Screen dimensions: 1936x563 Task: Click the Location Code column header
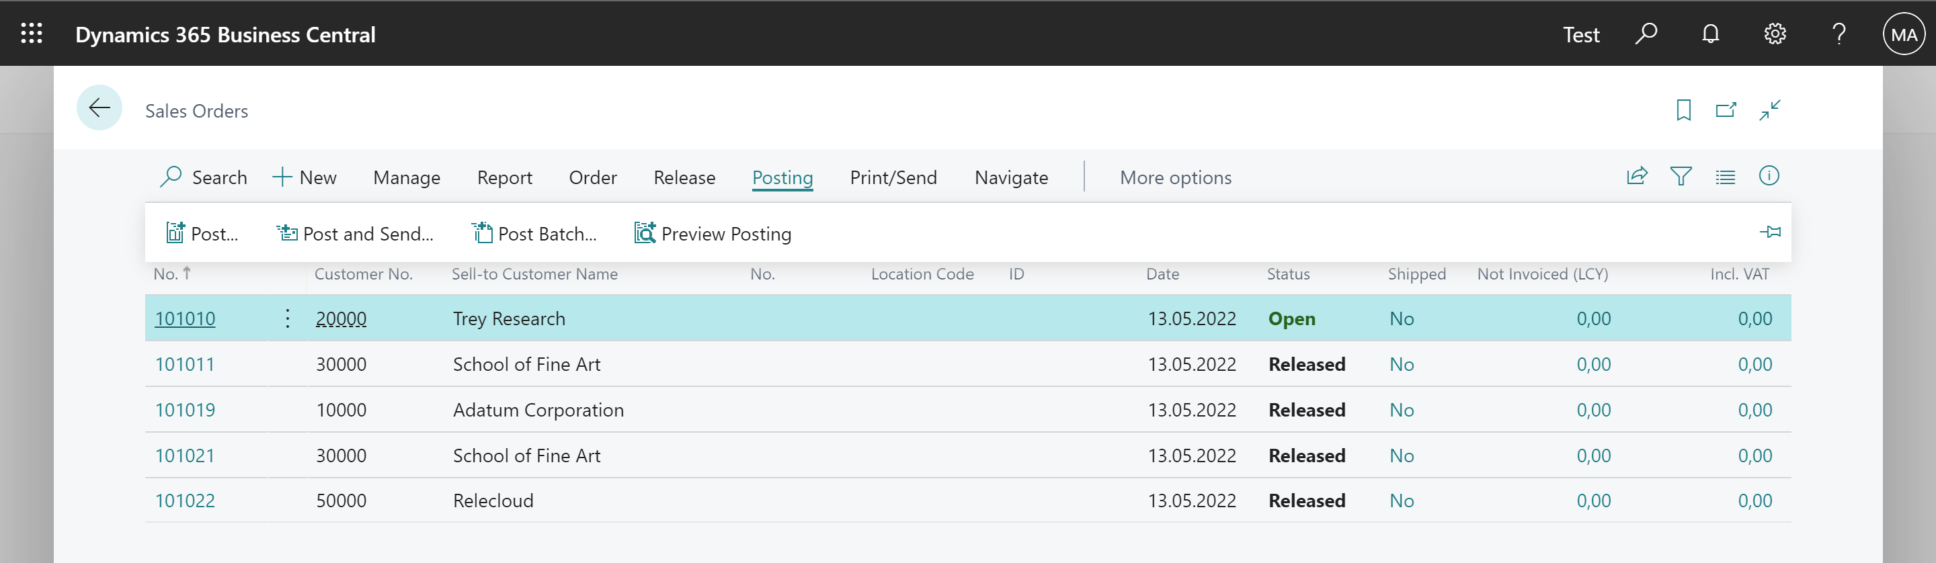coord(922,274)
